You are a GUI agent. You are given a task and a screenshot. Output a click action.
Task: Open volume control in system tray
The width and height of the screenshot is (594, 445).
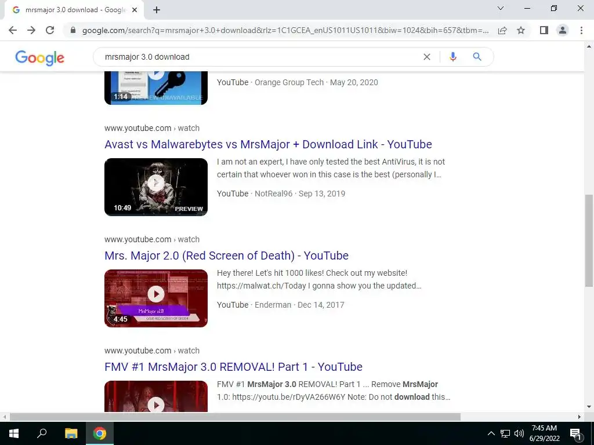pos(519,433)
